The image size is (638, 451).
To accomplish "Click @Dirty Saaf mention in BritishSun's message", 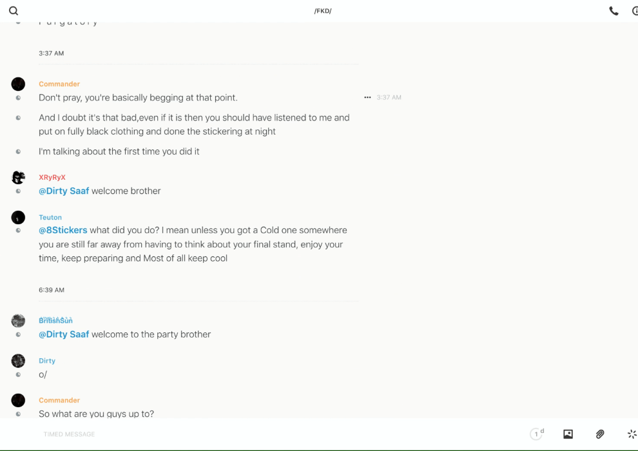I will click(x=64, y=334).
